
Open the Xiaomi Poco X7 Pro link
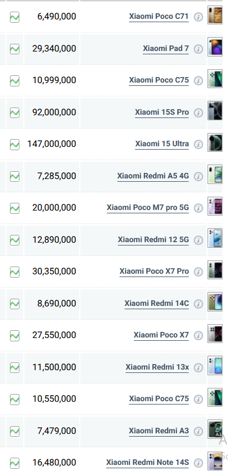click(154, 272)
